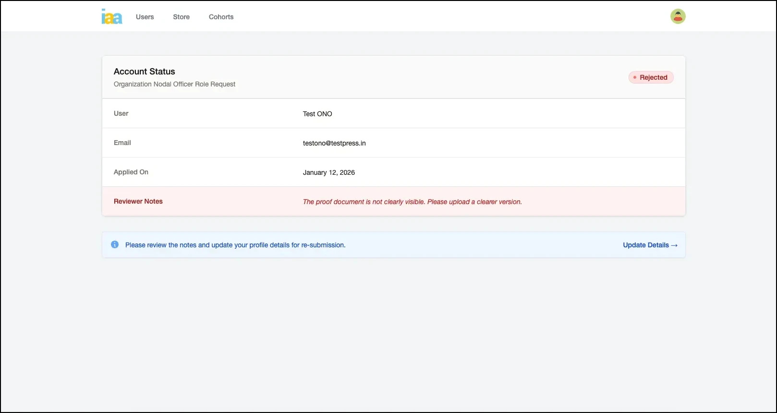The image size is (777, 413).
Task: Select the January 12, 2026 date
Action: pos(328,172)
